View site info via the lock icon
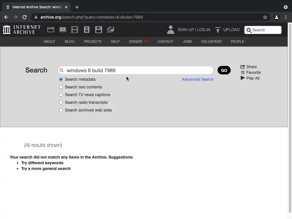Viewport: 292px width, 219px height. [x=36, y=17]
